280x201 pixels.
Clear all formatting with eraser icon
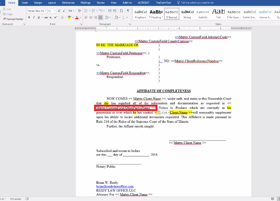point(79,11)
